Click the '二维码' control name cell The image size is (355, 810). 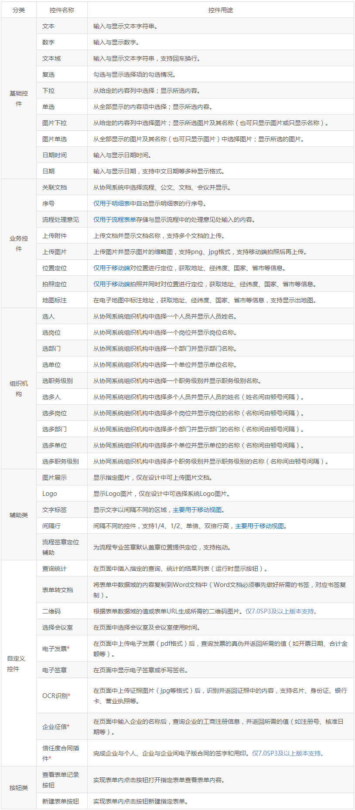click(62, 611)
